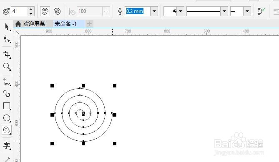The width and height of the screenshot is (279, 162).
Task: Click the spiral revolutions field showing 4
Action: pyautogui.click(x=19, y=11)
